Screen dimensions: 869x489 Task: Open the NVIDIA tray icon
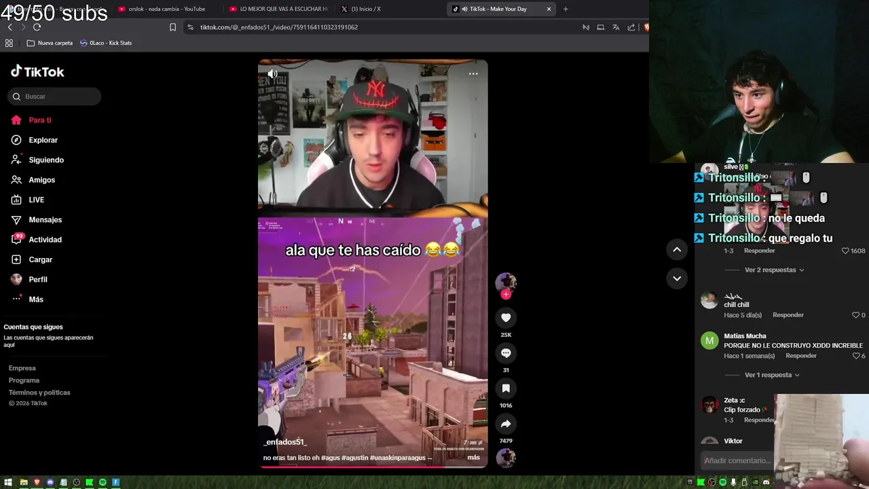pos(755,482)
